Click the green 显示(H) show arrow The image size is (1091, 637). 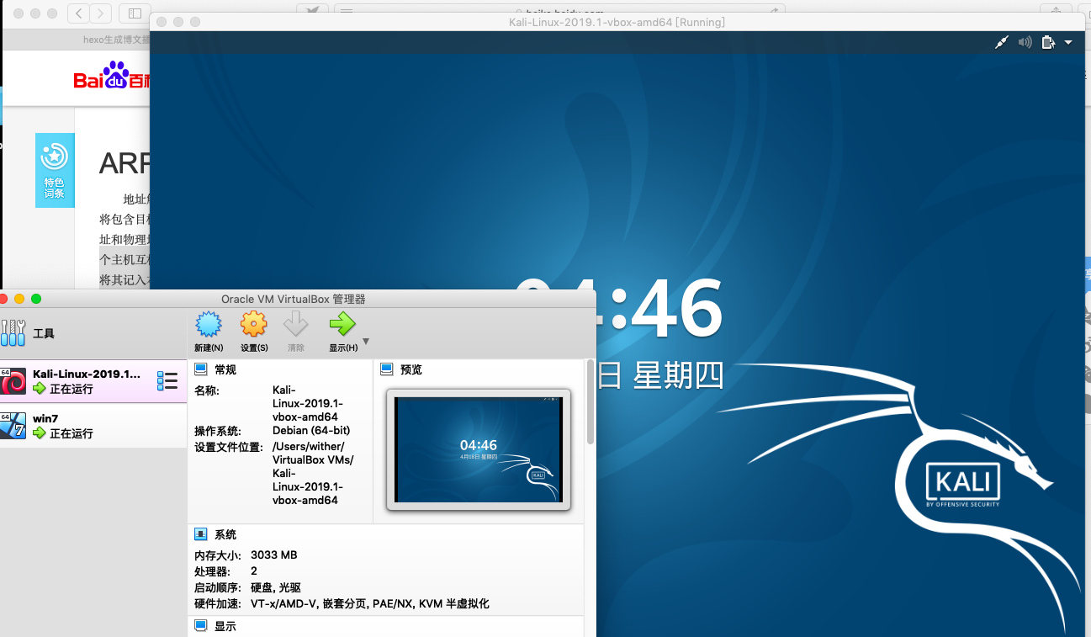(x=342, y=325)
